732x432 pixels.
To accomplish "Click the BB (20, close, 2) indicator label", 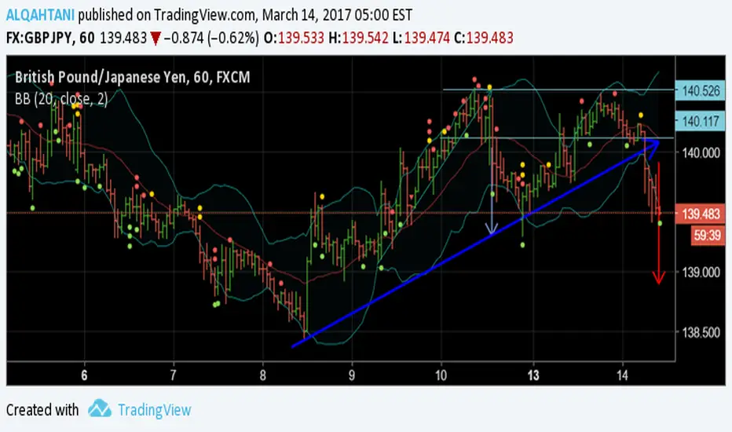I will pos(61,99).
